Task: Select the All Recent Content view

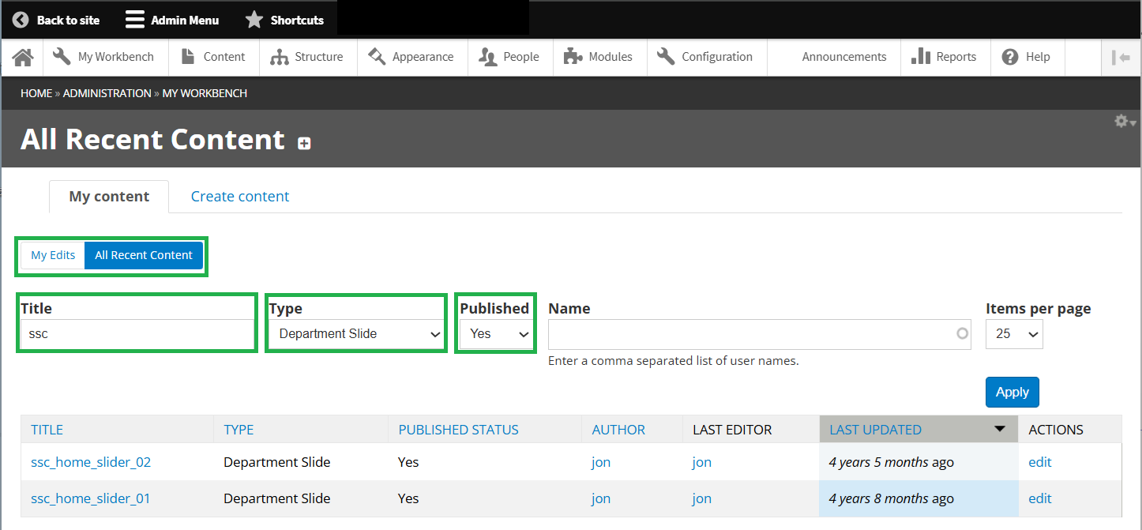Action: (144, 255)
